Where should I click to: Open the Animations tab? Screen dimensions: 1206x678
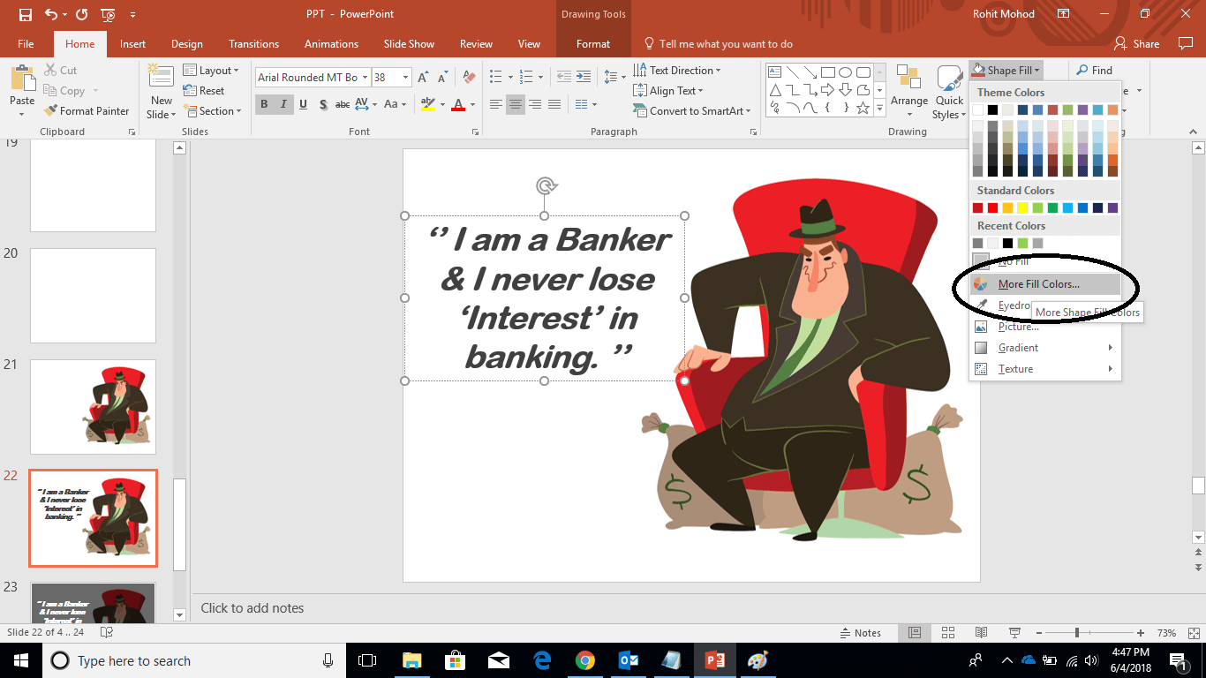(331, 44)
